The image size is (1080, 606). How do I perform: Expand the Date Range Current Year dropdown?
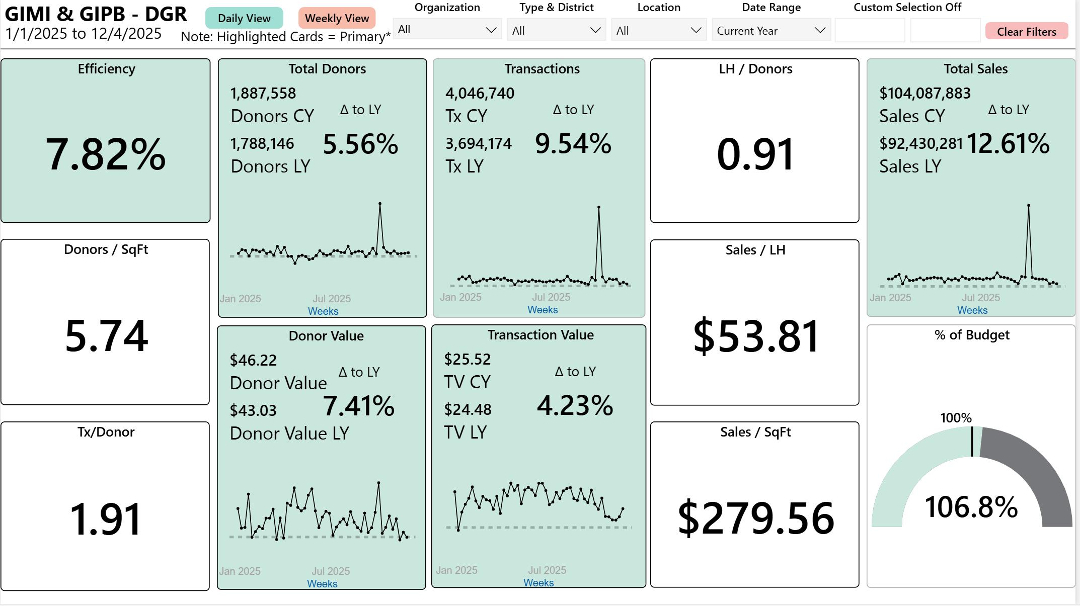click(x=770, y=31)
